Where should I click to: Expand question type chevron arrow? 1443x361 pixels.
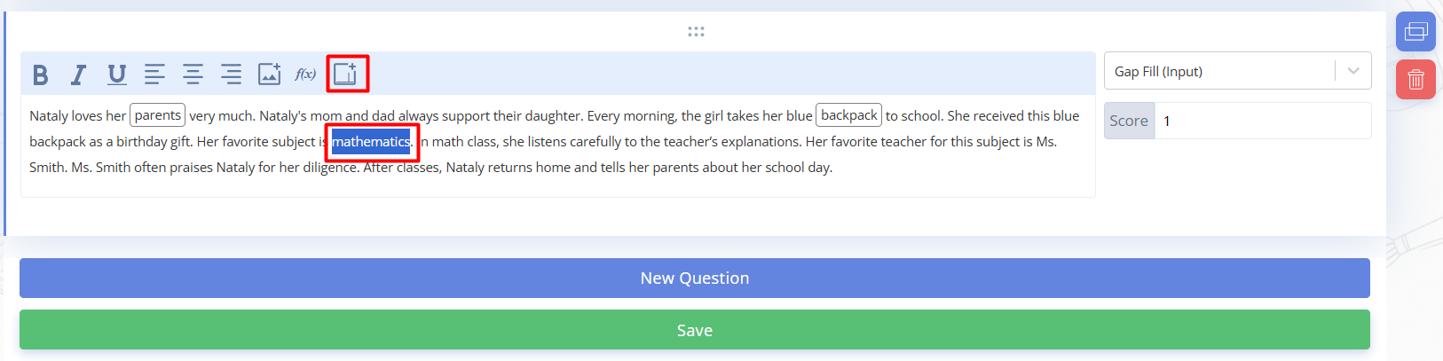click(x=1353, y=71)
